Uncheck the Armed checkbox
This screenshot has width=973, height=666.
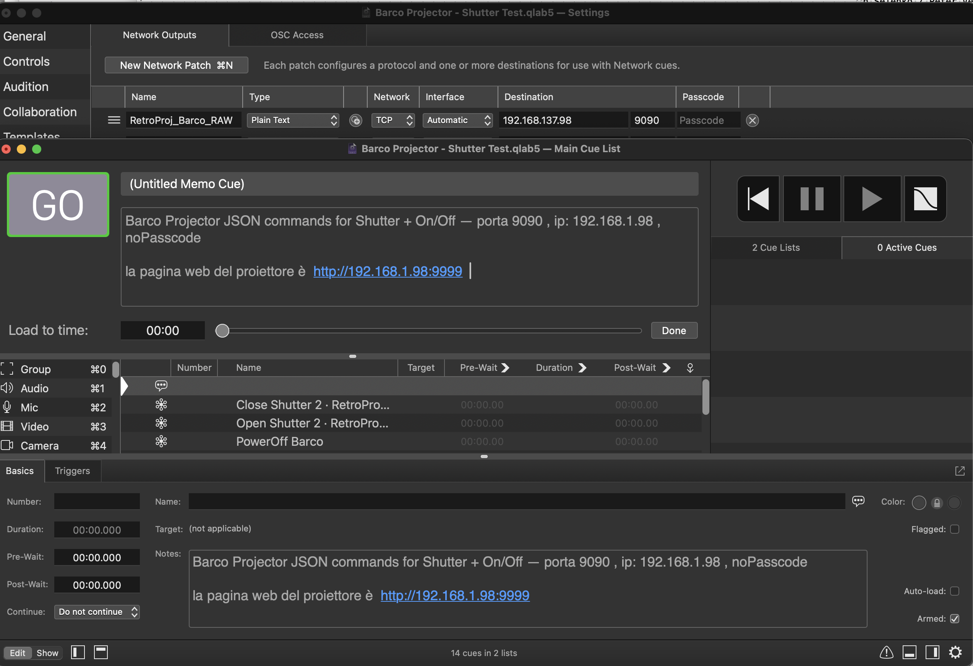[955, 619]
